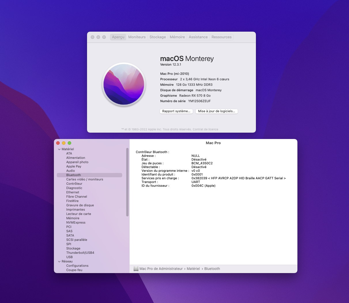The image size is (349, 303).
Task: Select Thunderbolt/USB4 in the sidebar
Action: [80, 253]
